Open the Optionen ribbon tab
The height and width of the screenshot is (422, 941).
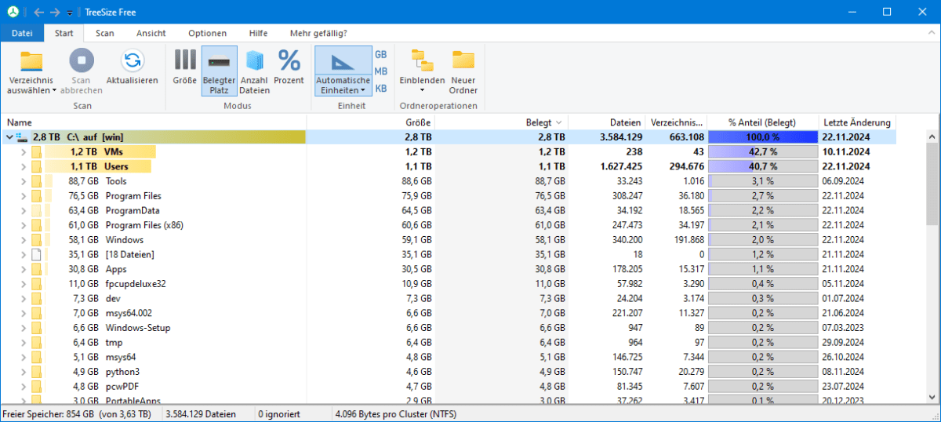tap(208, 33)
